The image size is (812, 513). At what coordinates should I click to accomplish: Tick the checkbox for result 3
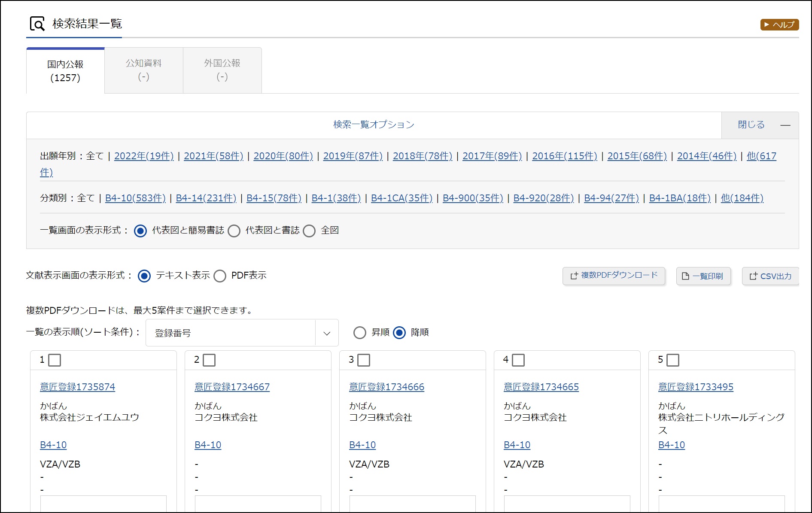point(364,360)
